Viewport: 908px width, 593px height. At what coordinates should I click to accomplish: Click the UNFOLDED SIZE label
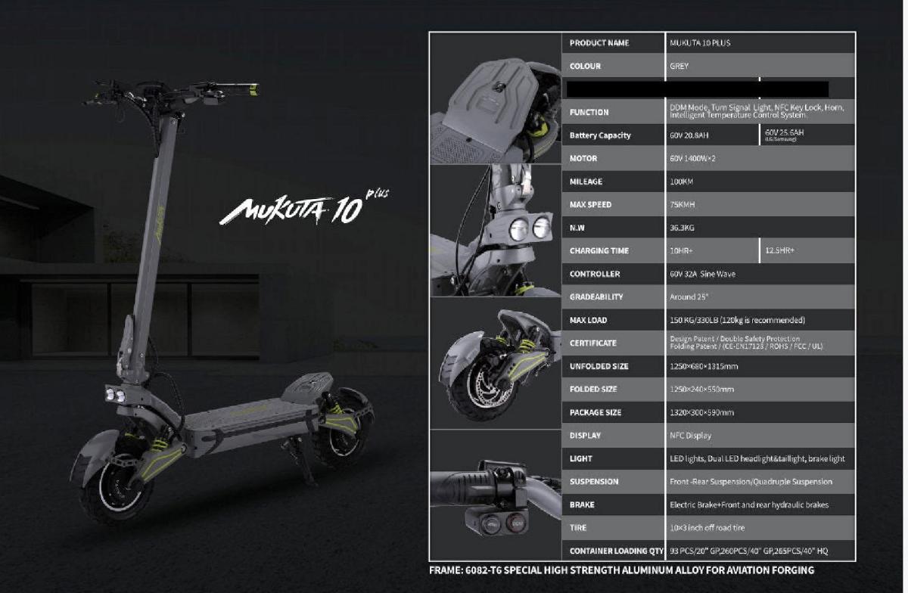(x=599, y=366)
